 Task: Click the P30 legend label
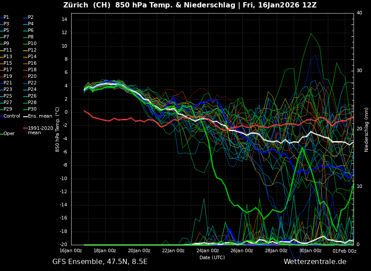pyautogui.click(x=32, y=109)
